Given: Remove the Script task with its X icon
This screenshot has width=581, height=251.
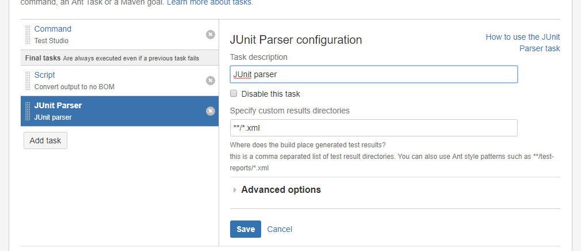Looking at the screenshot, I should [x=211, y=81].
